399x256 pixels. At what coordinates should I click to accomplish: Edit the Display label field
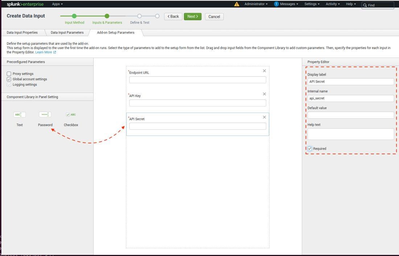tap(351, 82)
